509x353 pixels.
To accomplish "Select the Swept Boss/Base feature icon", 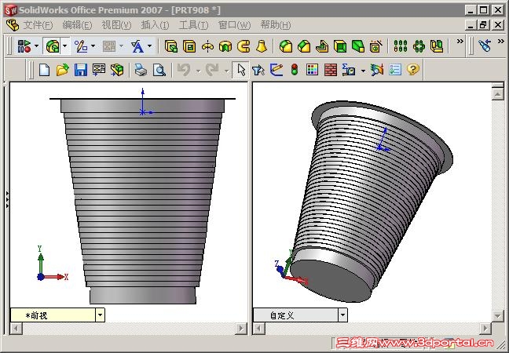I will point(244,46).
